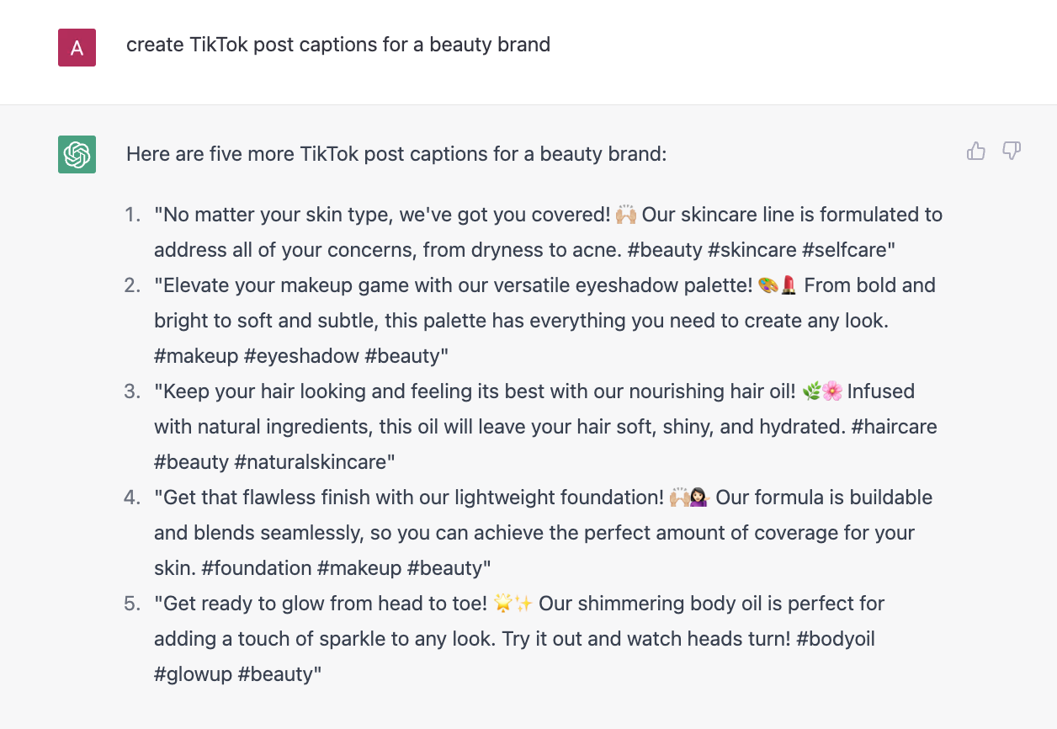Click the #glowup hashtag
The height and width of the screenshot is (729, 1057).
[193, 674]
